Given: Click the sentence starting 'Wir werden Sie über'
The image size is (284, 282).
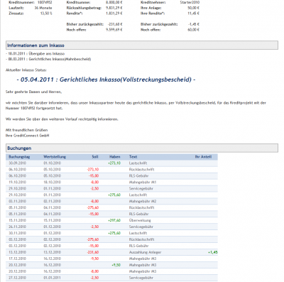Looking at the screenshot, I should click(x=62, y=119).
